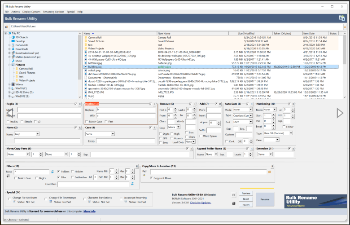Open the Auto Date Fmt dropdown showing DMY

(x=243, y=122)
